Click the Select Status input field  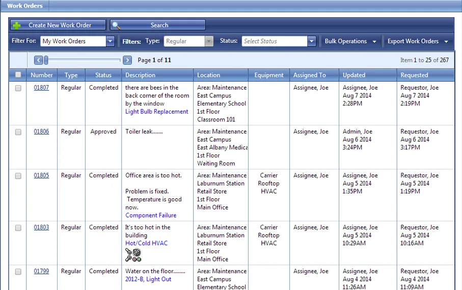click(275, 41)
